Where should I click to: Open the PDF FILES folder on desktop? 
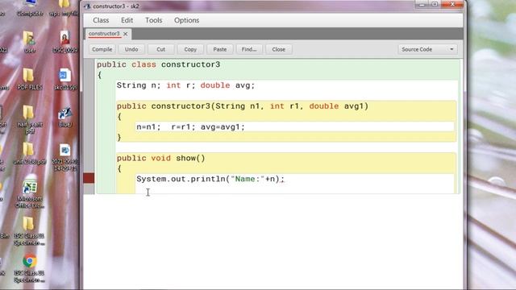[x=30, y=79]
